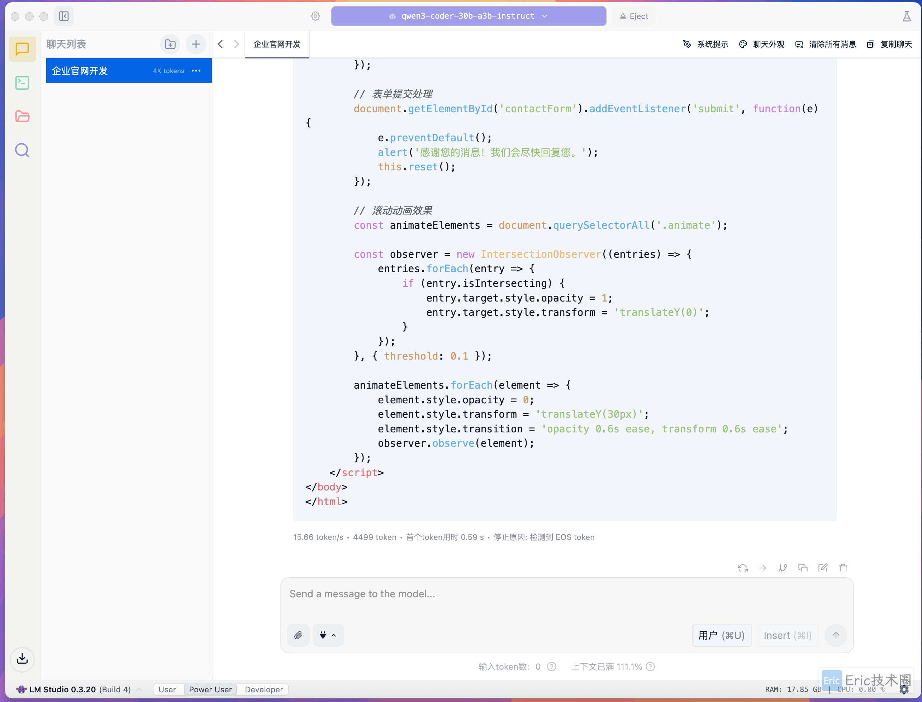Regenerate the last response
922x702 pixels.
click(742, 568)
